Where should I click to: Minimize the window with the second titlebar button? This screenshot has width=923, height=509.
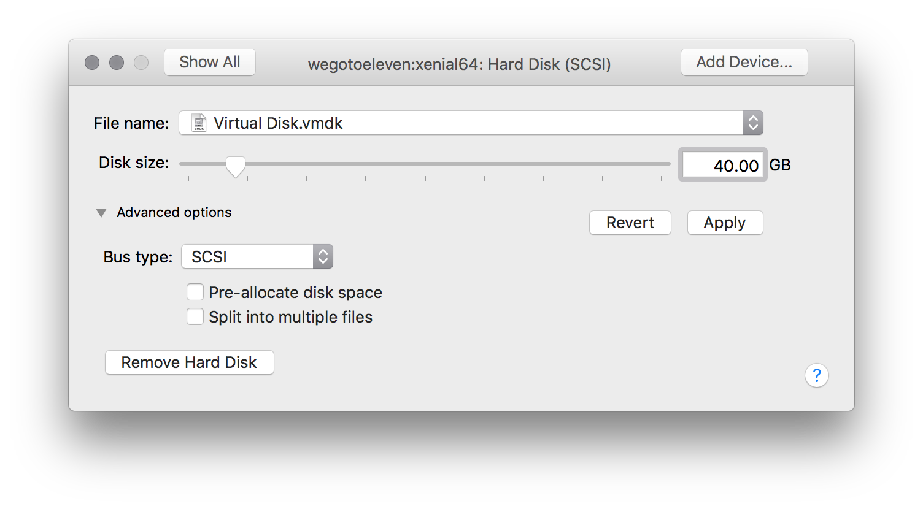click(x=117, y=63)
